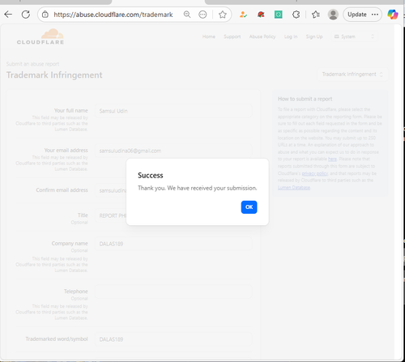Open the zoom magnifier icon in address bar
The image size is (405, 362).
[187, 15]
